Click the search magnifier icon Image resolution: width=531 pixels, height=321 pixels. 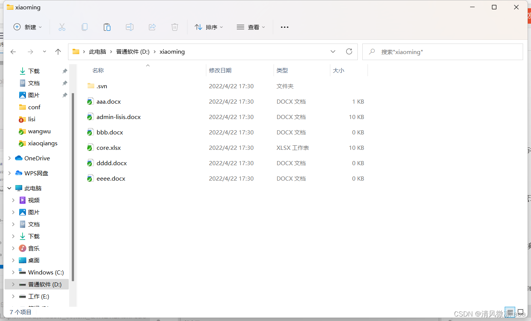(x=372, y=51)
